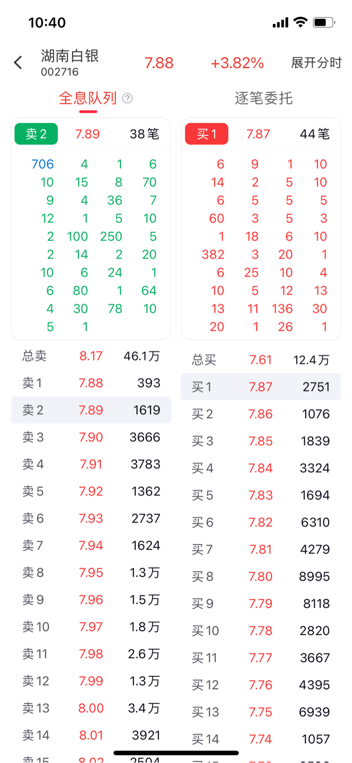Expand 展开分时 chart view
352x763 pixels.
(x=316, y=63)
